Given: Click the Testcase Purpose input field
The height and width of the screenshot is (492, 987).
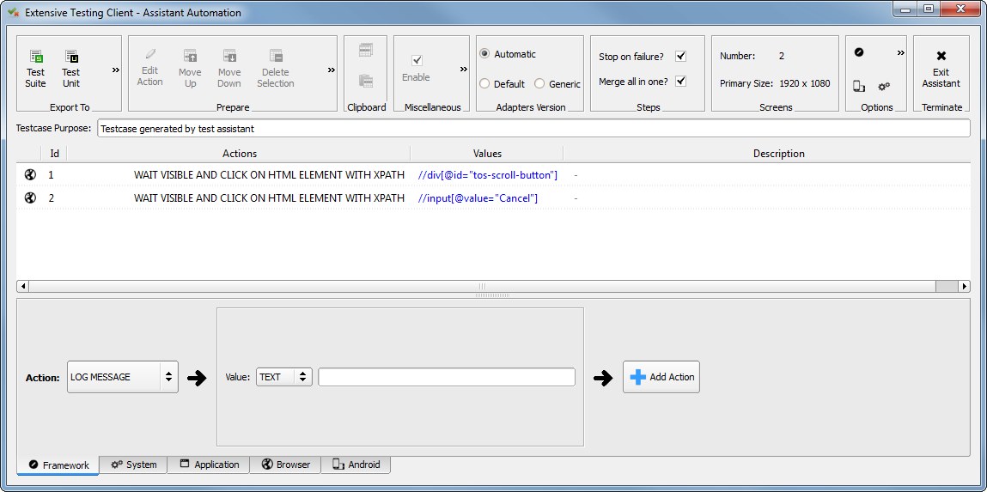Looking at the screenshot, I should pyautogui.click(x=533, y=128).
